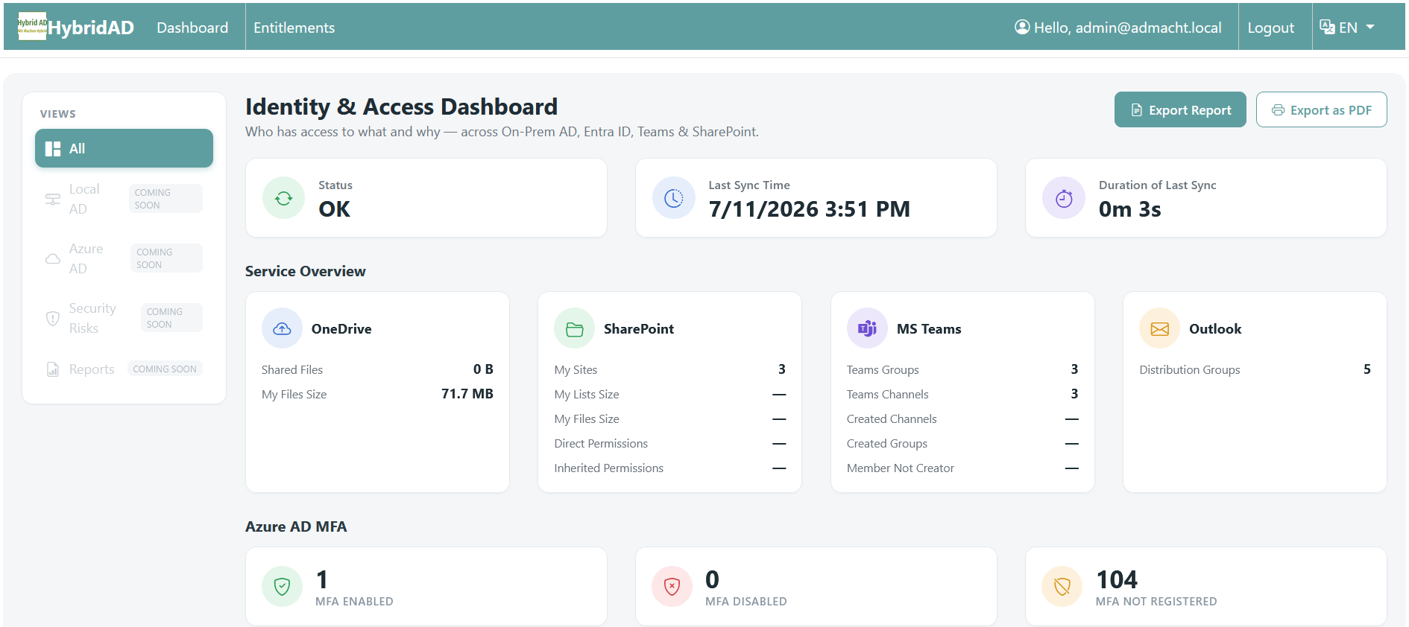Click the user account icon
The height and width of the screenshot is (627, 1409).
[x=1022, y=27]
